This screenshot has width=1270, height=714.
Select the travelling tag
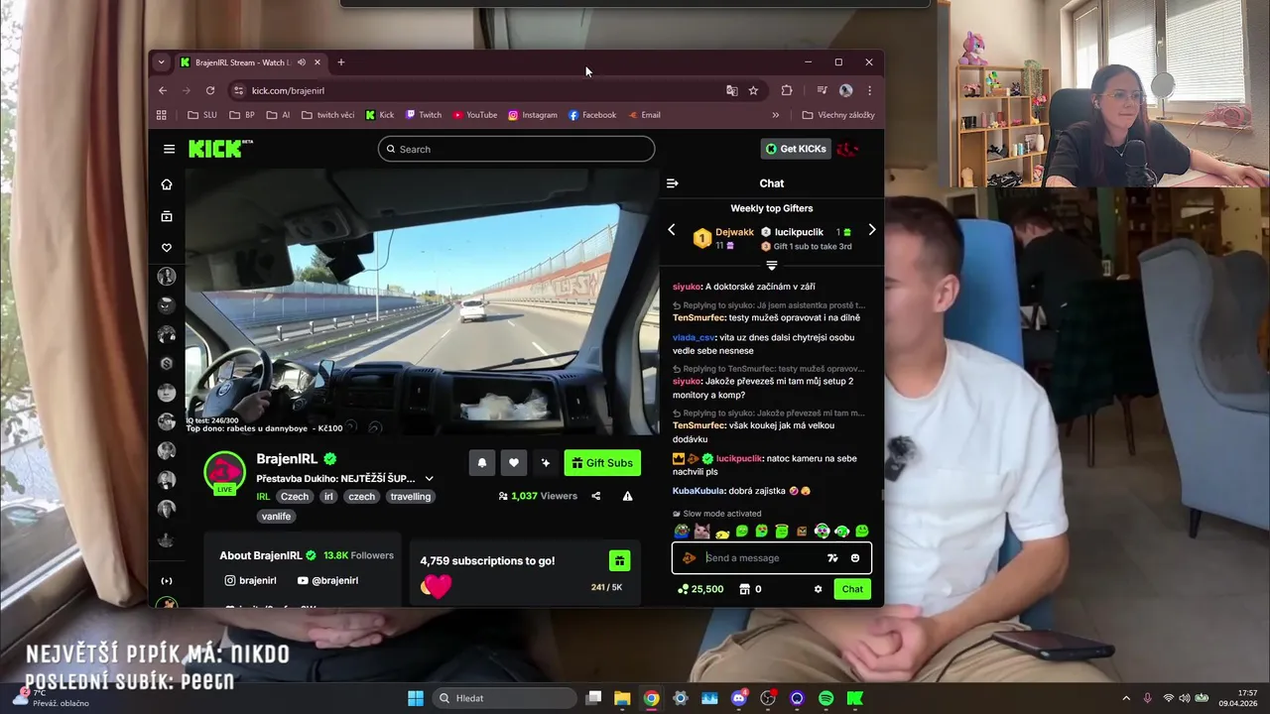410,497
